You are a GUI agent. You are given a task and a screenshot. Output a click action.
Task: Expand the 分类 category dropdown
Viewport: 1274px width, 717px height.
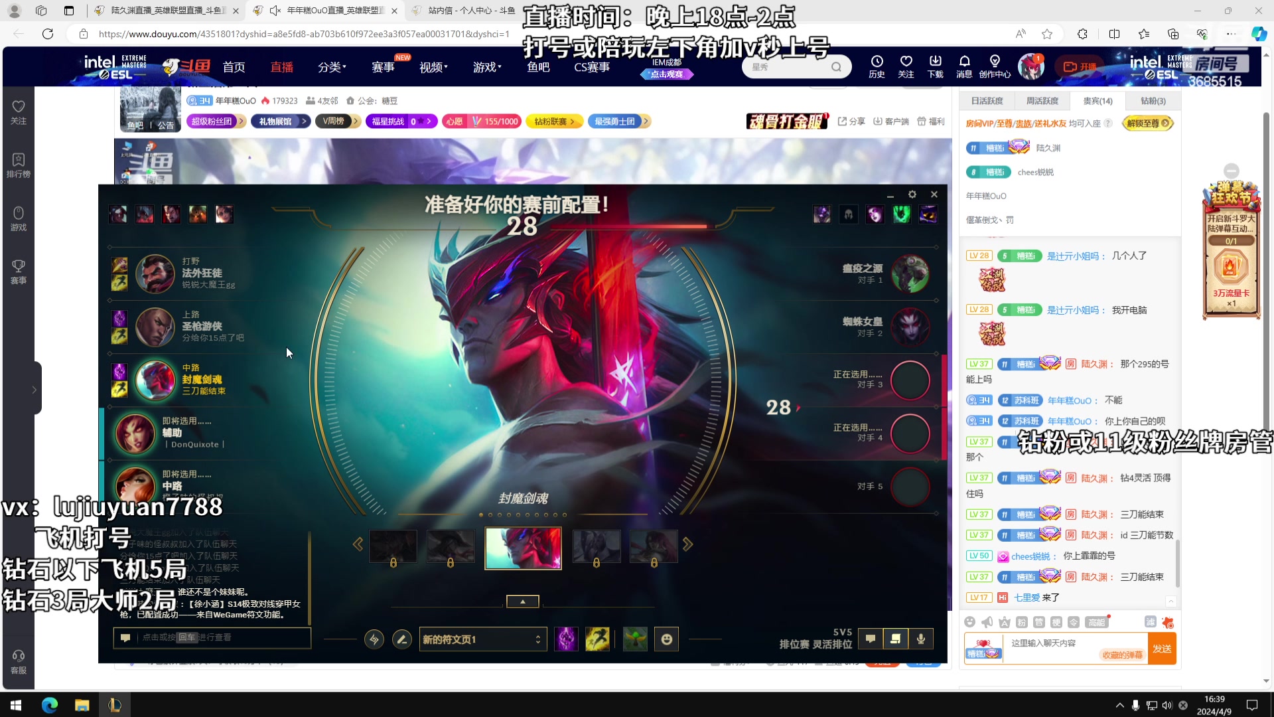332,67
